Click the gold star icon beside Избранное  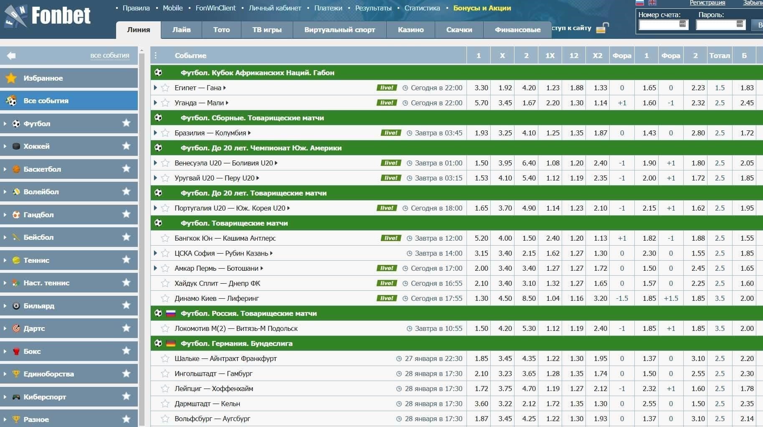tap(11, 78)
